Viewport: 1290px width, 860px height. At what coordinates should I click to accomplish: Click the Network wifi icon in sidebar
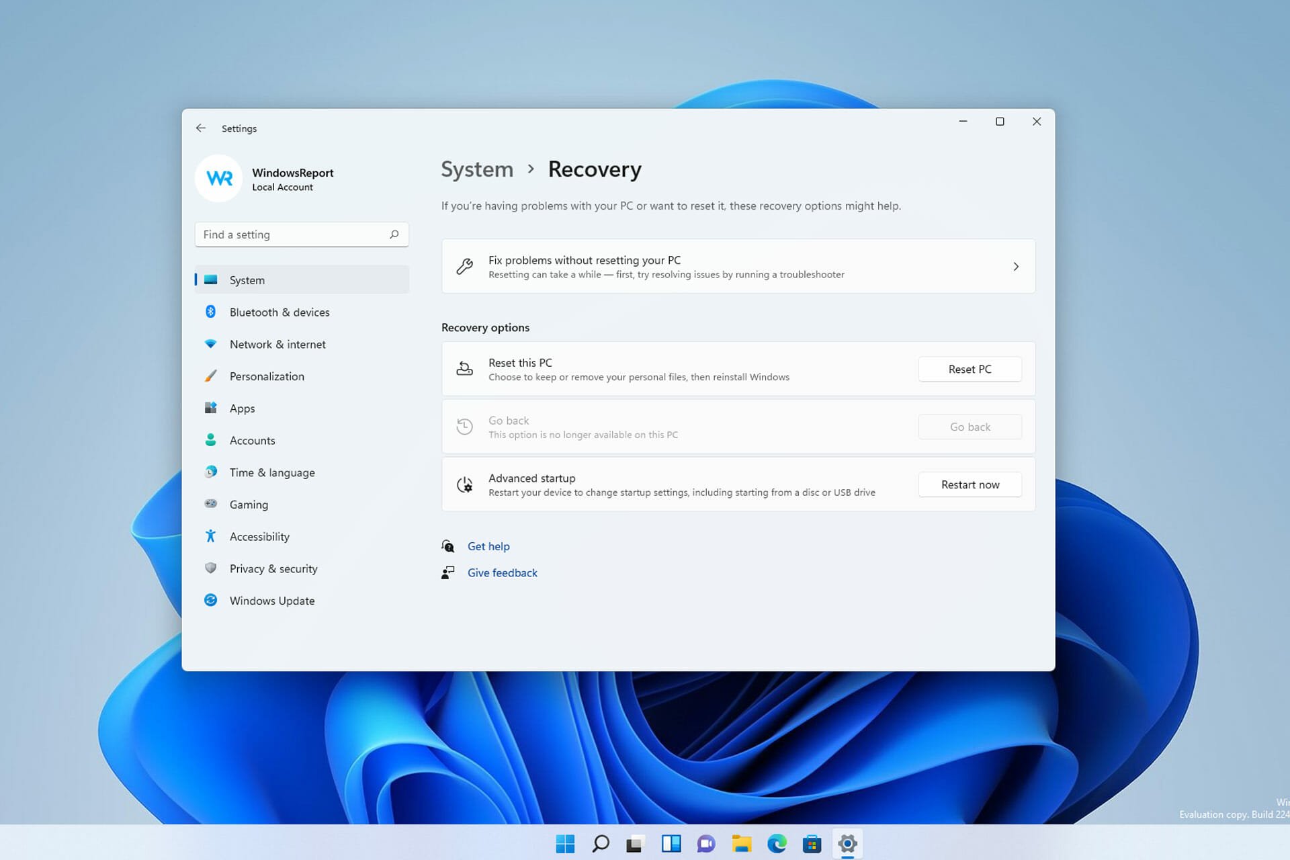tap(210, 344)
